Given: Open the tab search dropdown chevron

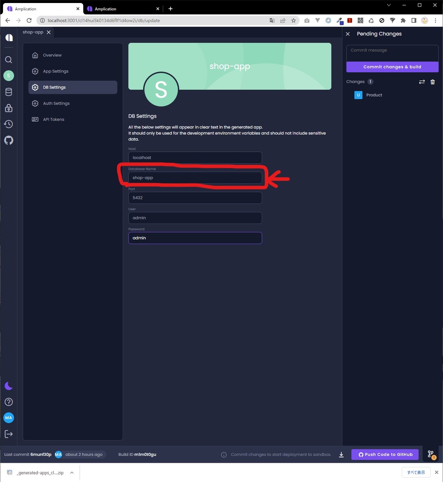Looking at the screenshot, I should 389,5.
